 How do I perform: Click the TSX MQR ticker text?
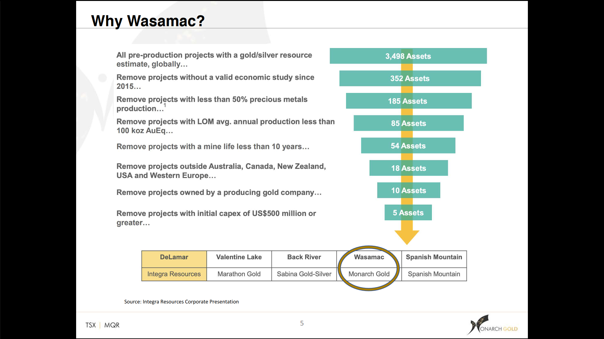(x=103, y=325)
